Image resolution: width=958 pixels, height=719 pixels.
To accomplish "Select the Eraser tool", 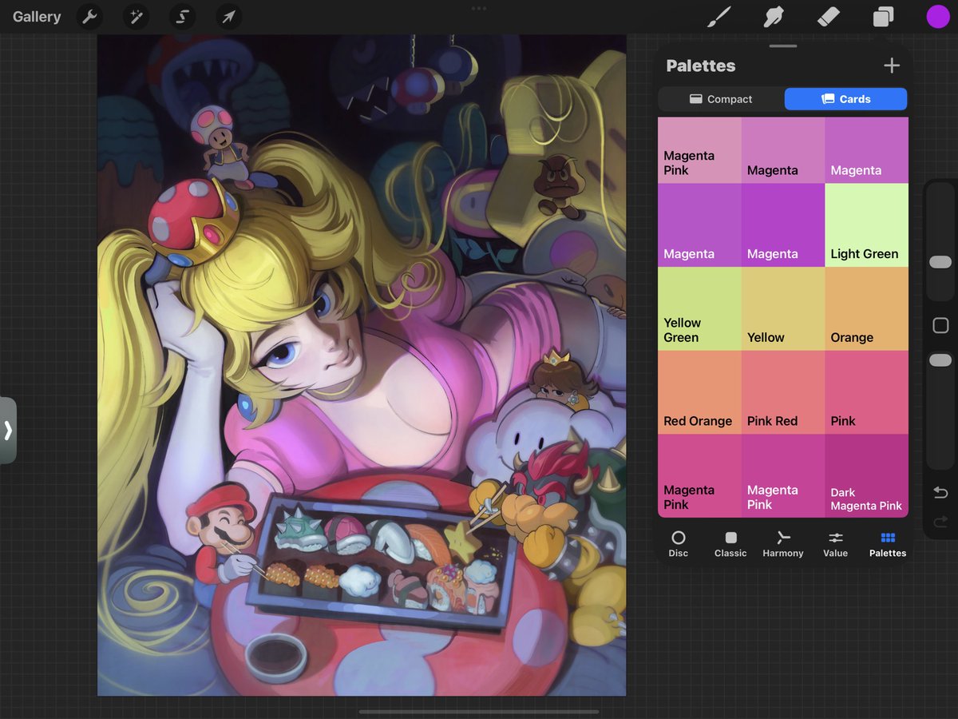I will coord(829,17).
